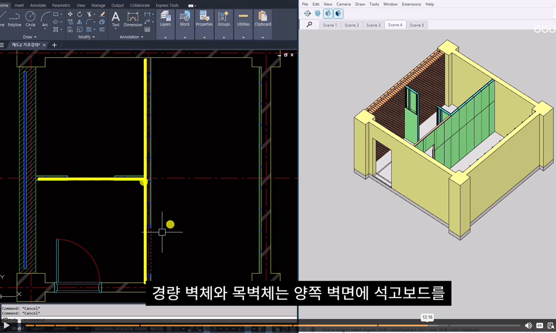
Task: Click the 캐드2 기초강의 drawing tab
Action: (26, 45)
